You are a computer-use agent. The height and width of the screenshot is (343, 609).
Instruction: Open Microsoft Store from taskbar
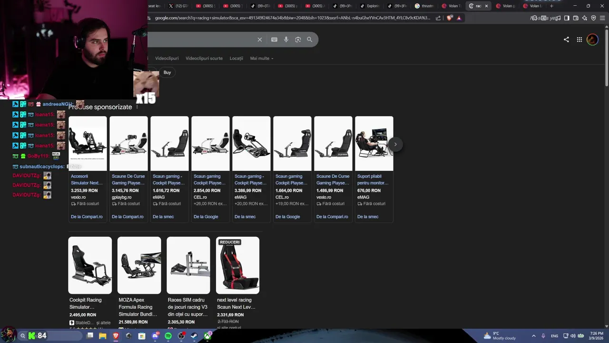point(142,336)
